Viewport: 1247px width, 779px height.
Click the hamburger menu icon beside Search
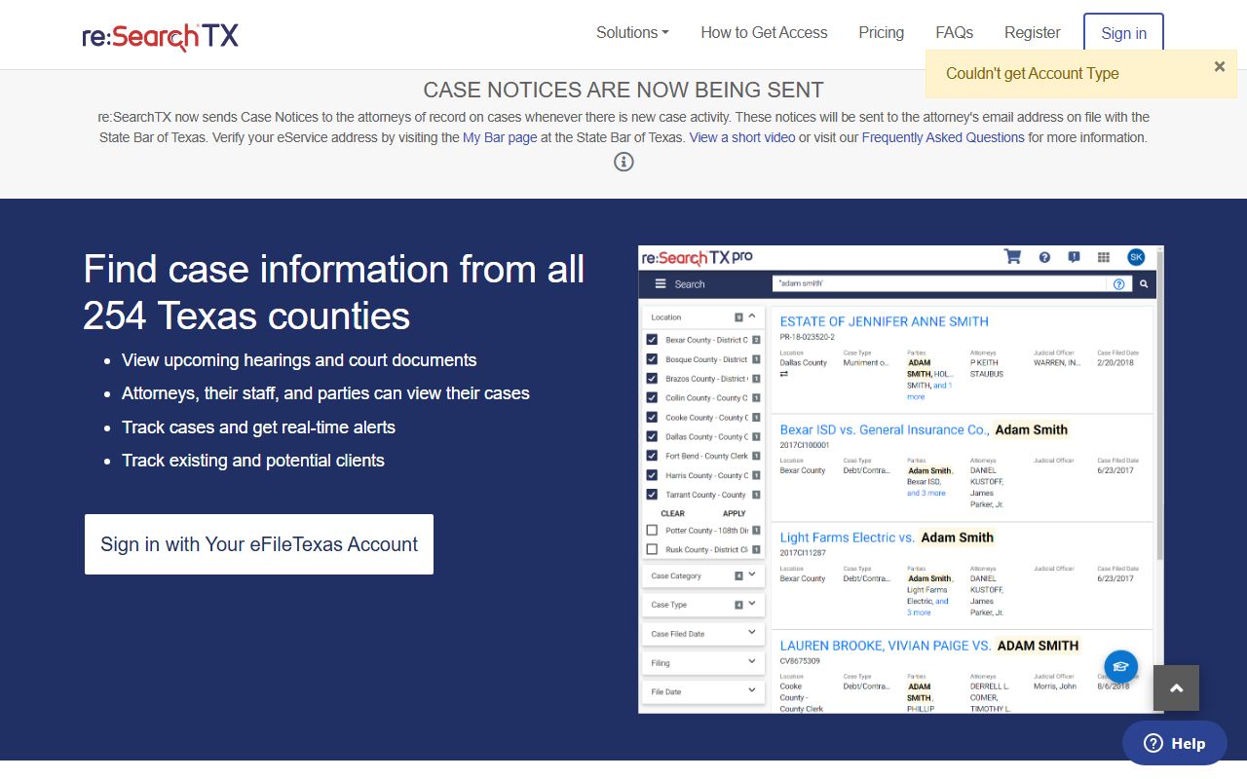660,284
